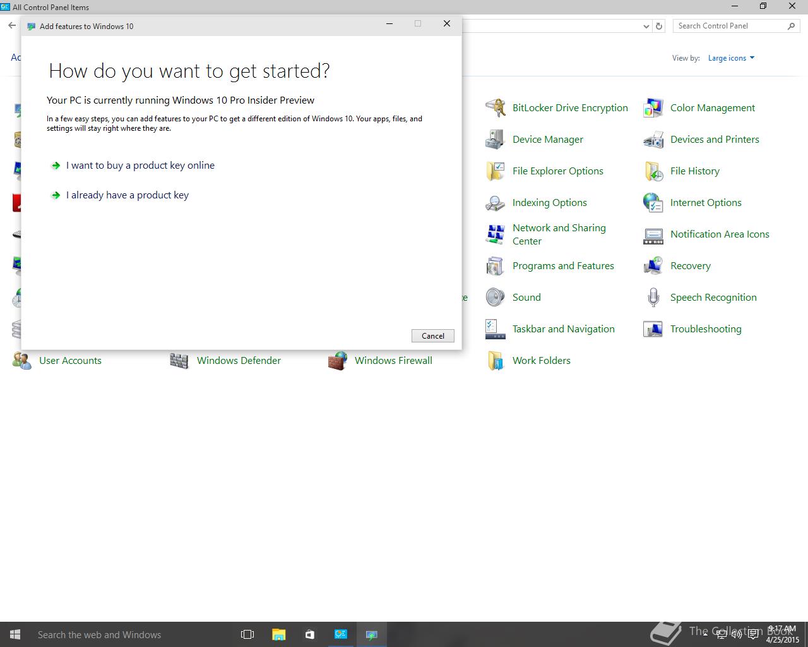Open Devices and Printers icon

click(x=653, y=140)
